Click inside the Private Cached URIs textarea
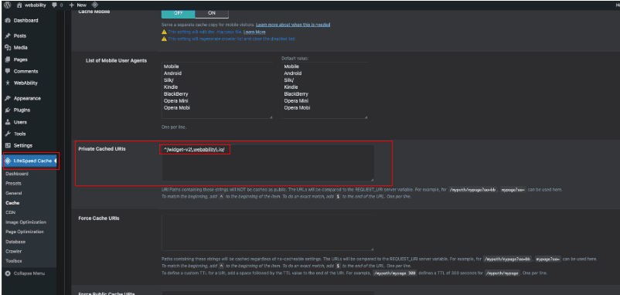Screen dimensions: 620x295 (x=267, y=163)
